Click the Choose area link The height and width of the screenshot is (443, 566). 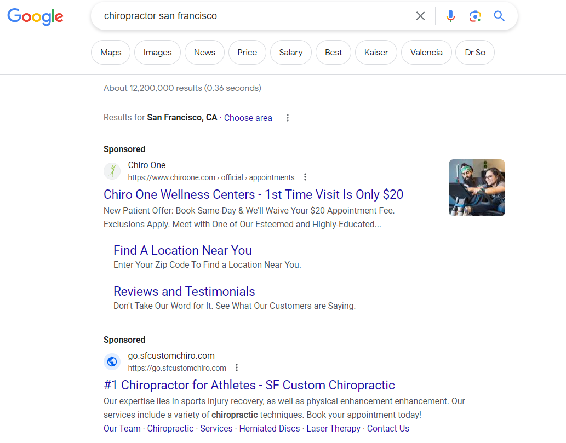tap(248, 118)
